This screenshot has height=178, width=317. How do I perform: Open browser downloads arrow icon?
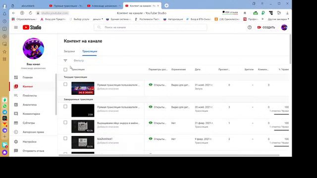(x=287, y=13)
